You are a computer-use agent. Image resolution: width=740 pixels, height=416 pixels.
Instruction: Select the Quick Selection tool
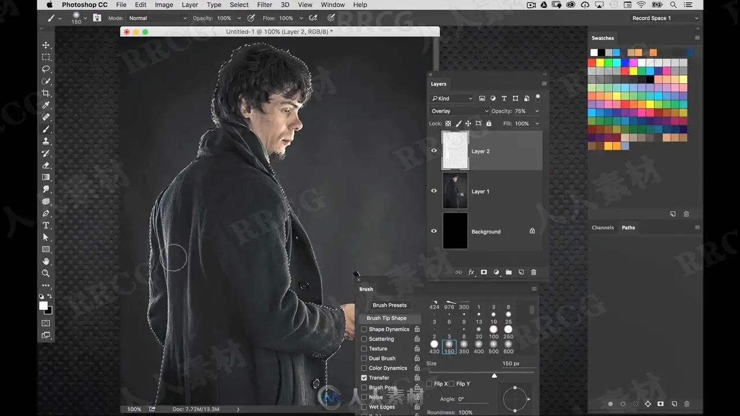point(46,81)
